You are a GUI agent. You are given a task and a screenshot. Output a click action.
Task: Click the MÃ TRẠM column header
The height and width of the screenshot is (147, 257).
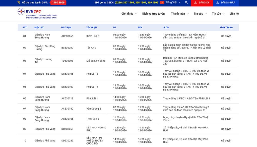tap(66, 27)
